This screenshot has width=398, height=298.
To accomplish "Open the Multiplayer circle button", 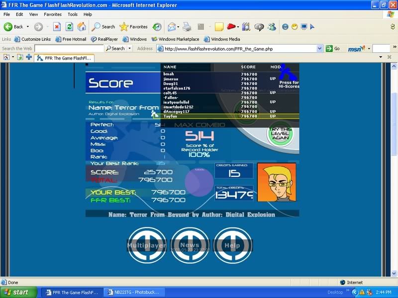I will (146, 245).
